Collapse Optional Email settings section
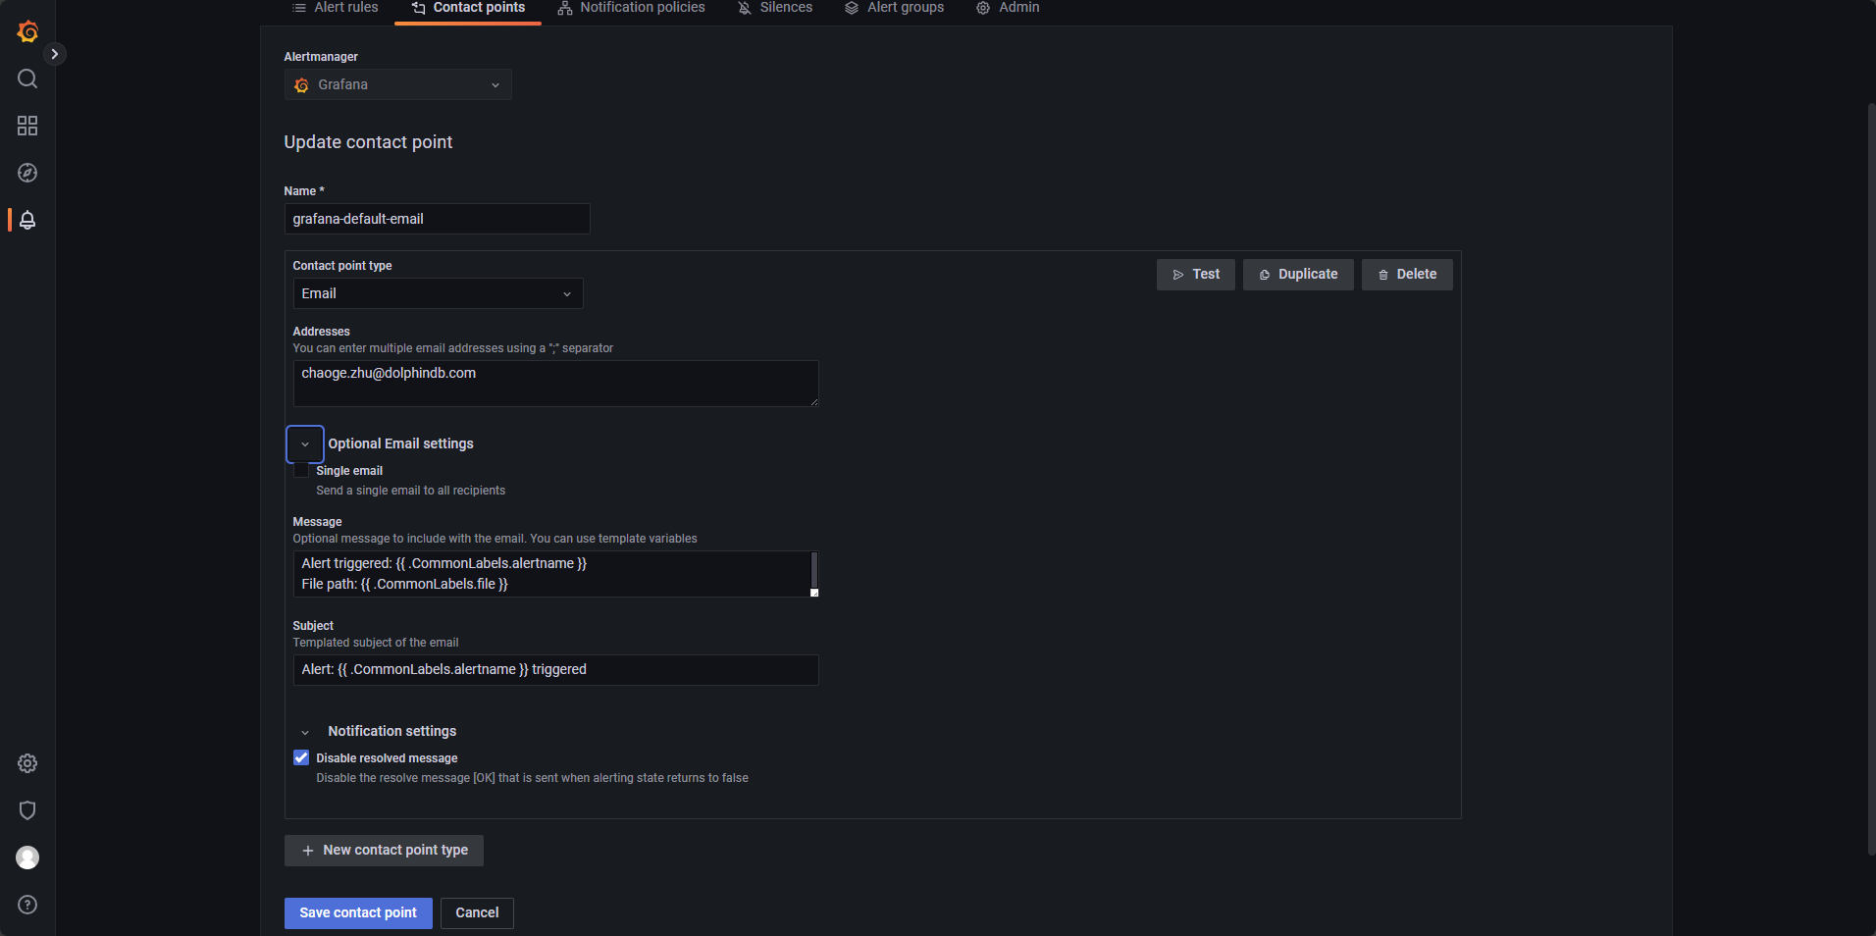This screenshot has width=1876, height=936. pos(305,444)
